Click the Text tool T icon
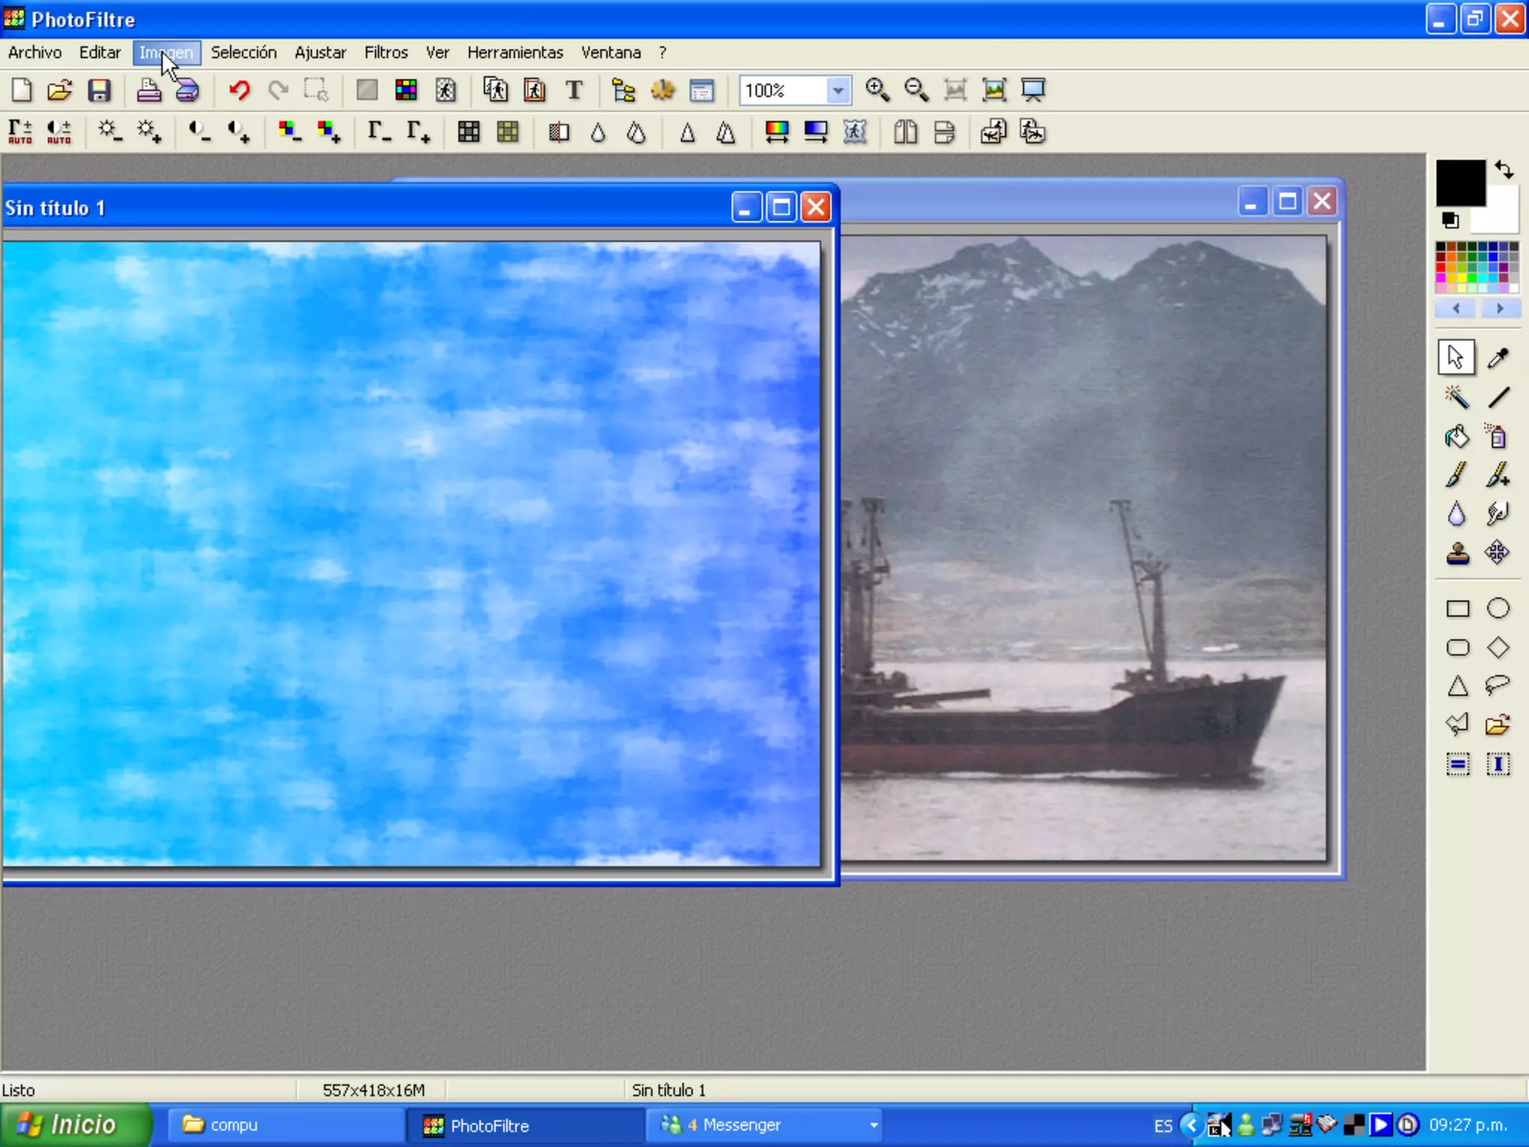The image size is (1529, 1147). pyautogui.click(x=573, y=90)
